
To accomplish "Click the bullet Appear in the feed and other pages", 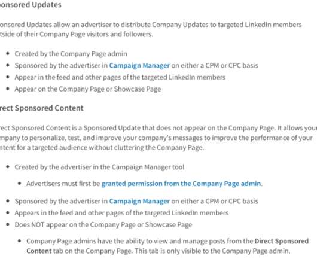I will tap(120, 77).
